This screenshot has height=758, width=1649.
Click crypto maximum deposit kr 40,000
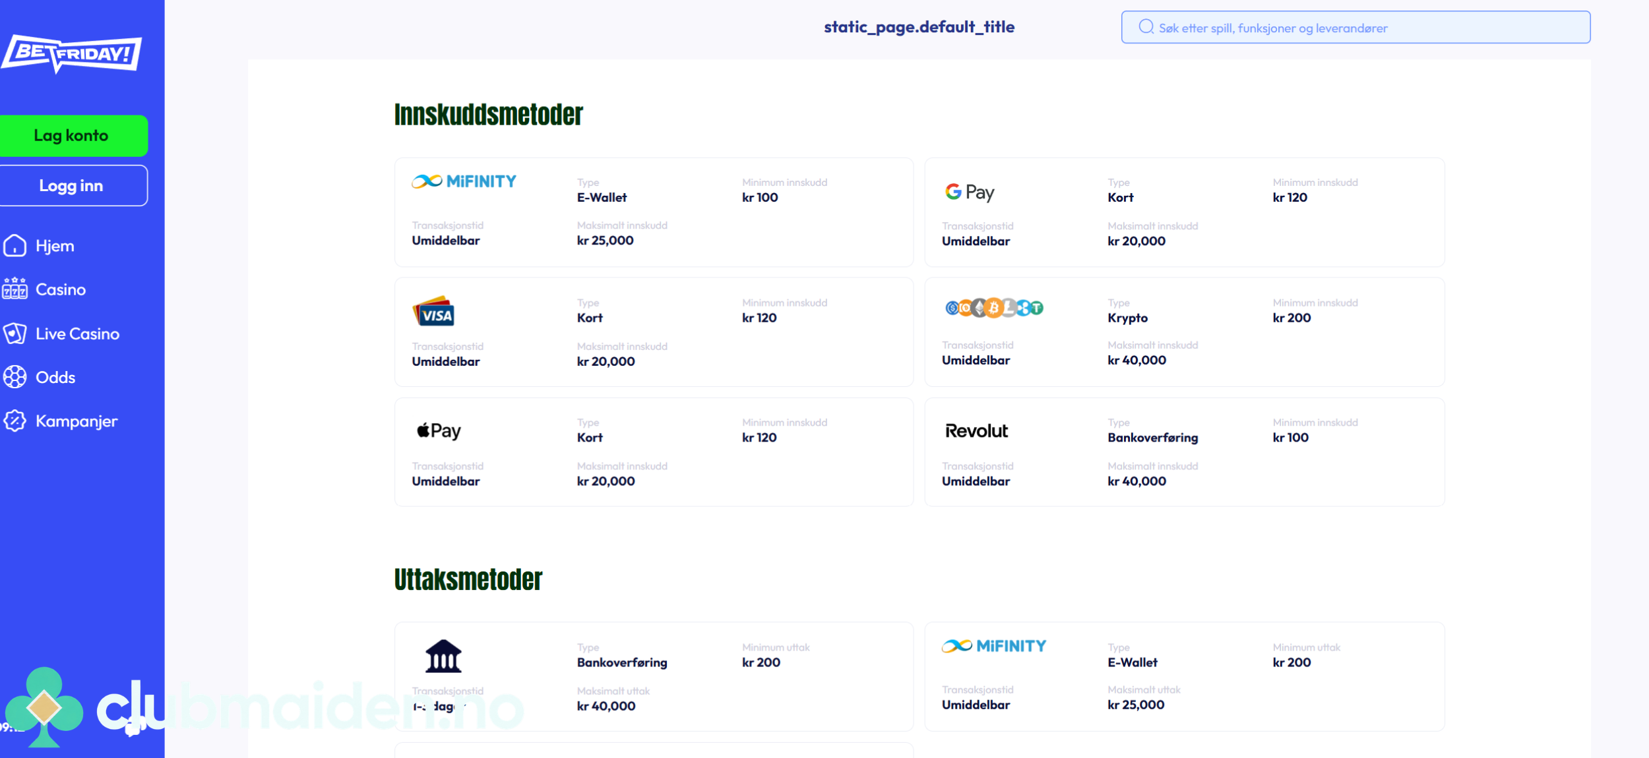[1136, 361]
